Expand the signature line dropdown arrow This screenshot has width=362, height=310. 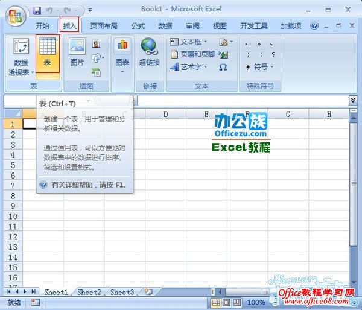232,42
